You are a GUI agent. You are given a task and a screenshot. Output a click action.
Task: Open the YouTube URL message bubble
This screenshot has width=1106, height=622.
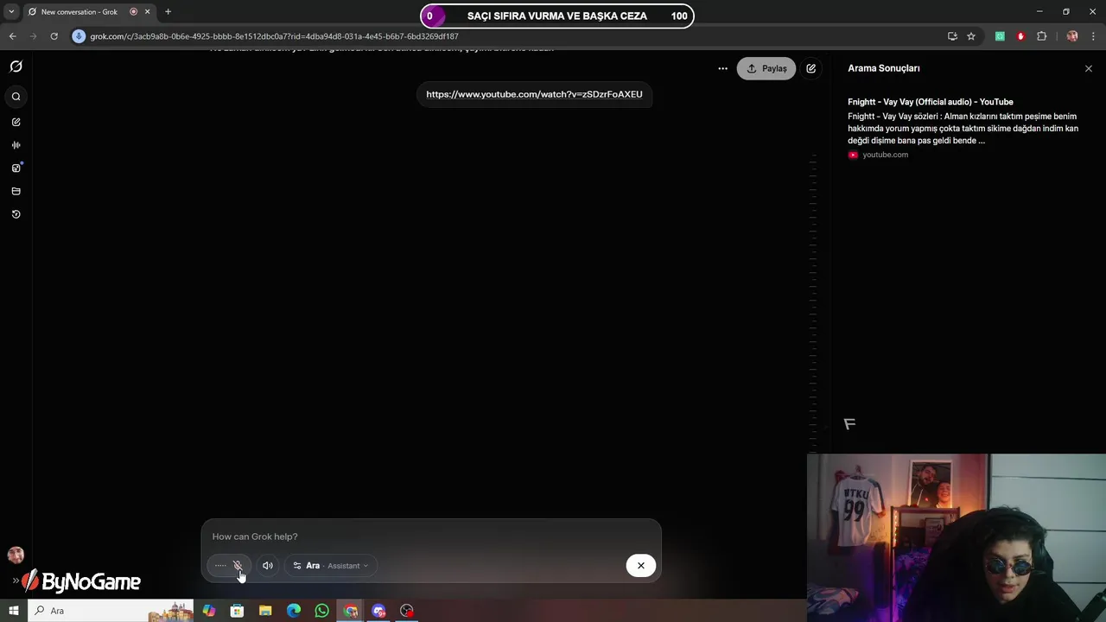[534, 94]
